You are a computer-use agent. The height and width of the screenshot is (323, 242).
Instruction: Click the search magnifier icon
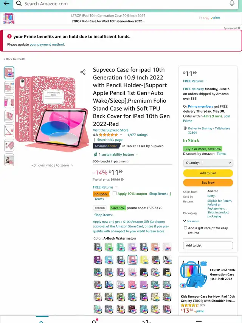coord(19,3)
